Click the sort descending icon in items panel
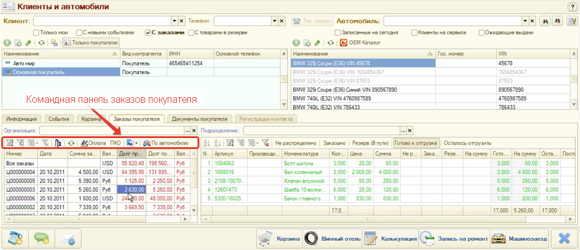Screen dimensions: 580x250 (x=217, y=143)
